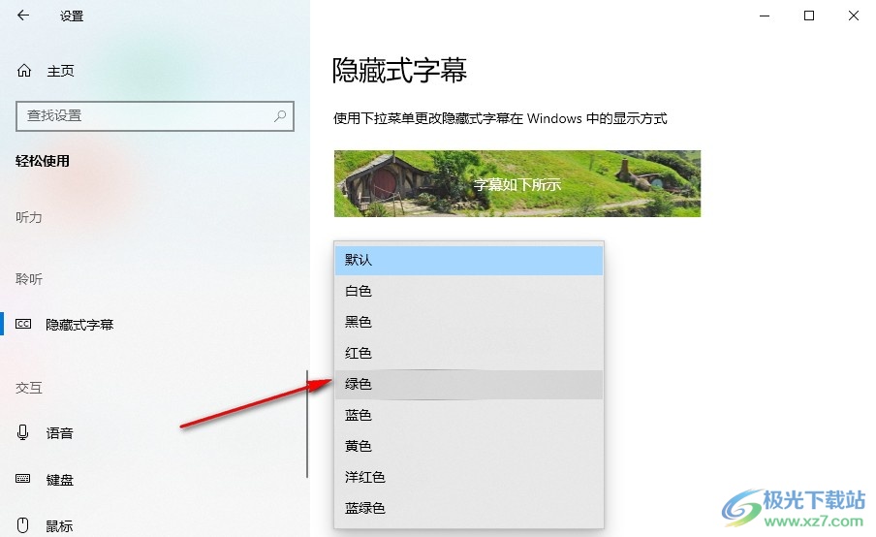Pick the Red color option
The image size is (876, 537).
point(469,353)
